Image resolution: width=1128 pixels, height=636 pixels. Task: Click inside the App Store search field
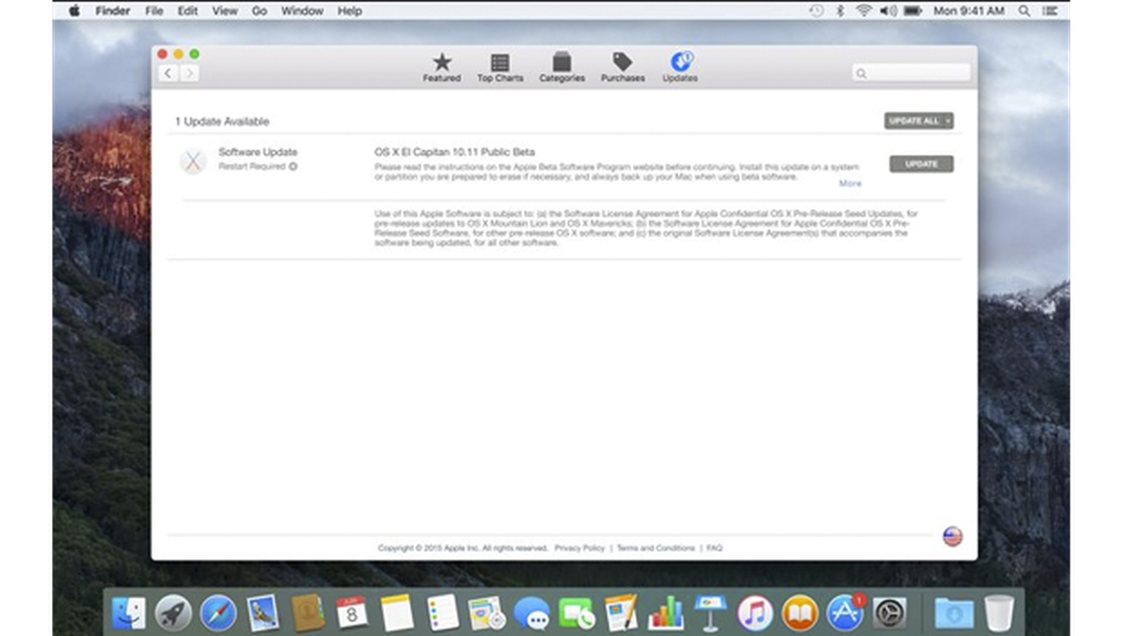coord(911,73)
